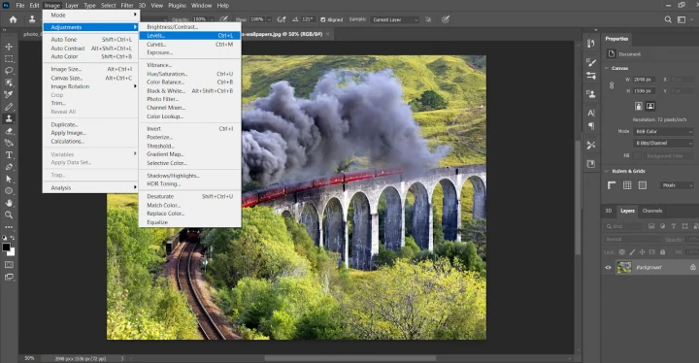Choose Desaturate from Adjustments submenu
This screenshot has height=363, width=699.
[x=190, y=197]
